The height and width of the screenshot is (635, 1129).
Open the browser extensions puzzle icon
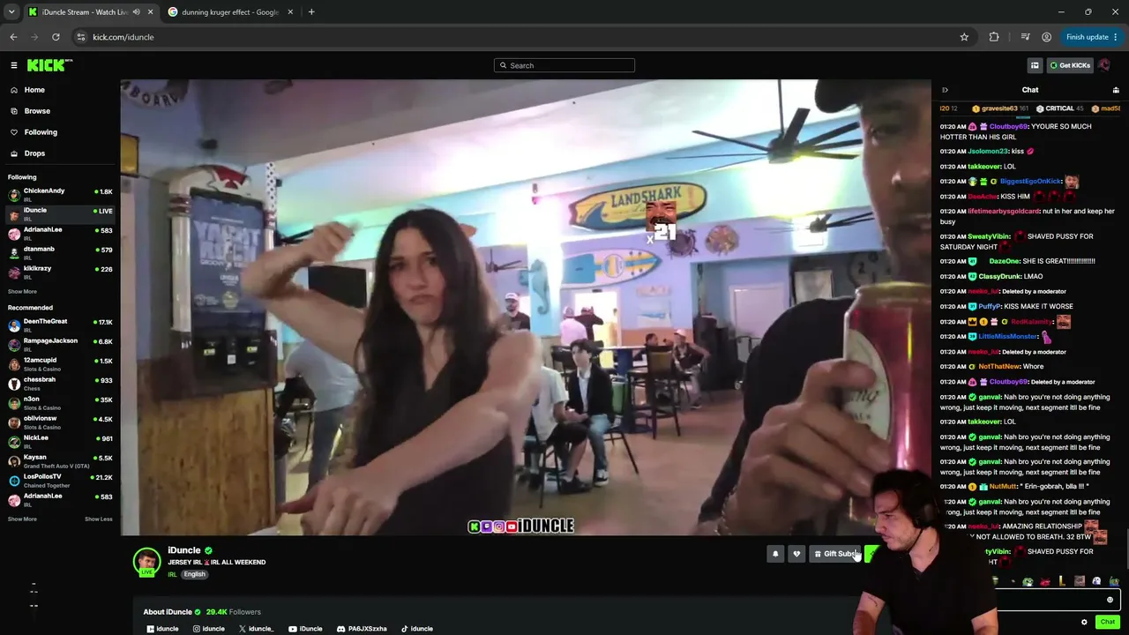click(x=994, y=37)
